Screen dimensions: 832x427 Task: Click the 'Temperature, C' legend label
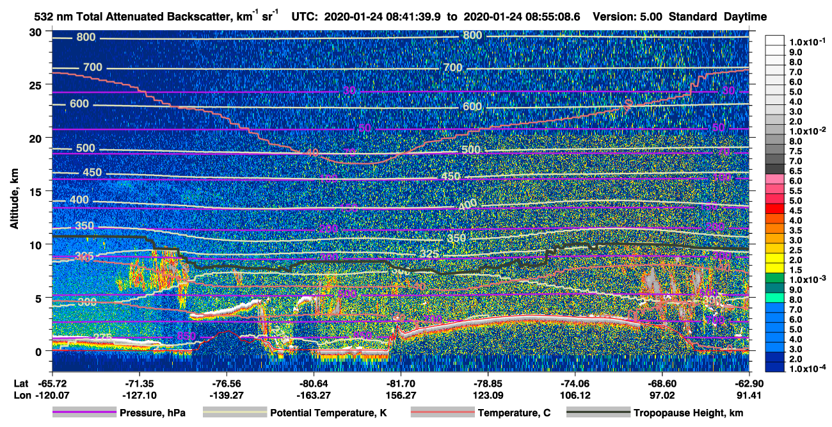(x=514, y=413)
